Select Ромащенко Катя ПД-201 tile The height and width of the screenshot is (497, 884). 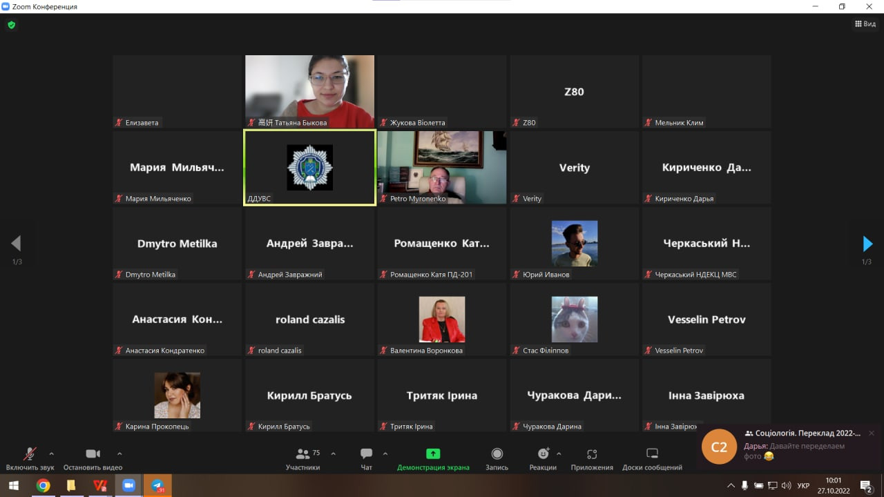pyautogui.click(x=442, y=244)
